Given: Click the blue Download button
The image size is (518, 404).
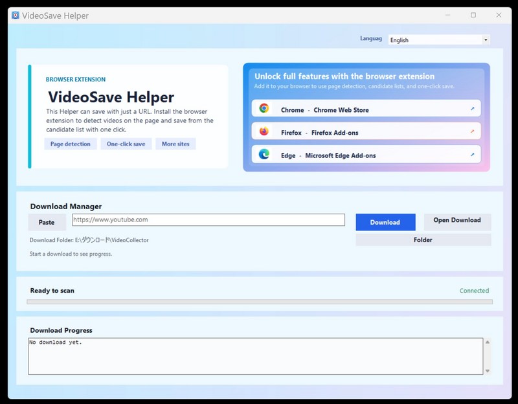Looking at the screenshot, I should click(x=385, y=222).
